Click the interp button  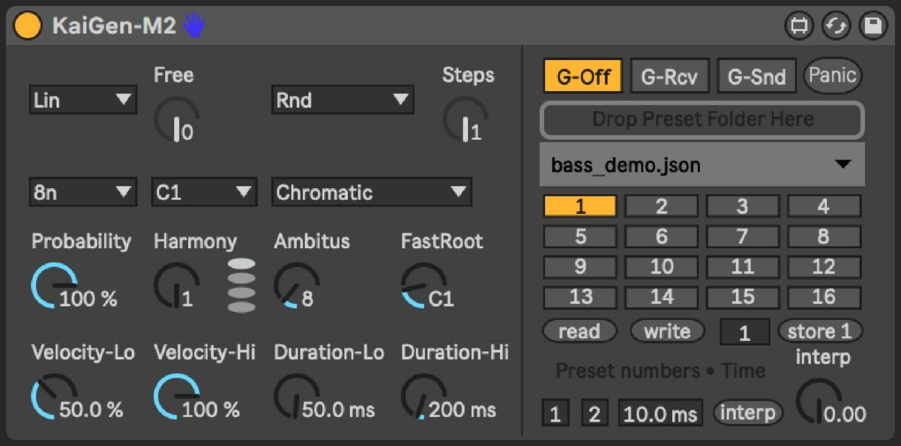[748, 413]
